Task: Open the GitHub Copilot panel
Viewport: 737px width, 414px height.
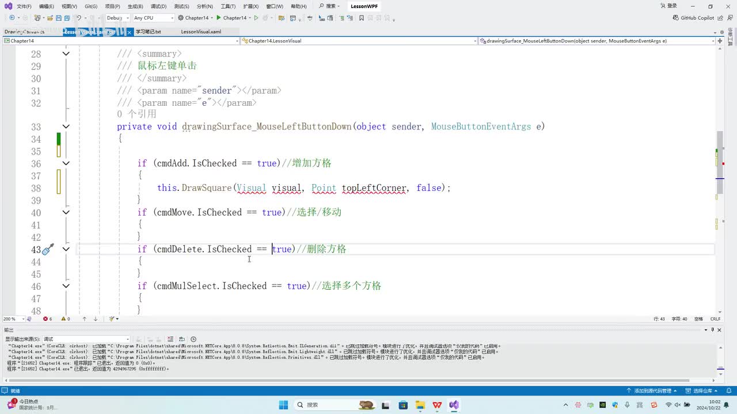Action: click(x=693, y=18)
